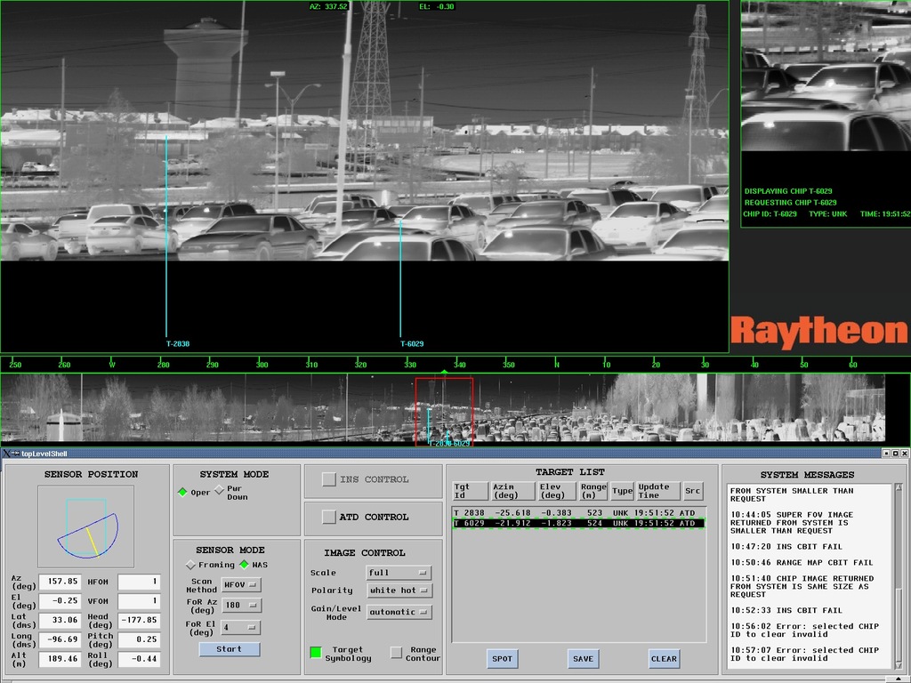Select the Framing sensor mode radio
The height and width of the screenshot is (683, 911).
[x=190, y=565]
